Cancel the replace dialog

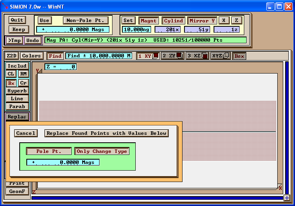26,133
